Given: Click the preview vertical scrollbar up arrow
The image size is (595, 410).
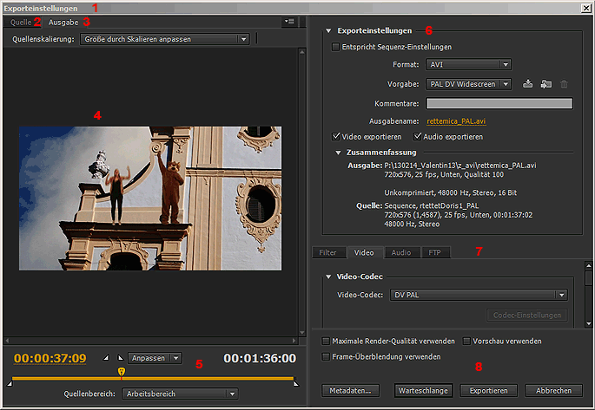Looking at the screenshot, I should [x=302, y=52].
